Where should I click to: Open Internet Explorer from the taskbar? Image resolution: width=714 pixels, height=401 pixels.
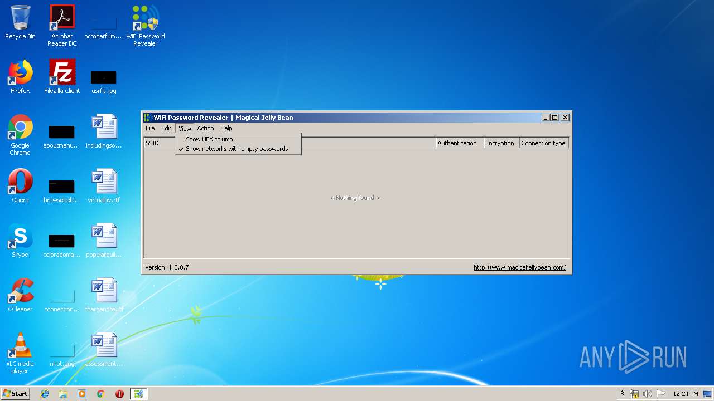pyautogui.click(x=45, y=394)
